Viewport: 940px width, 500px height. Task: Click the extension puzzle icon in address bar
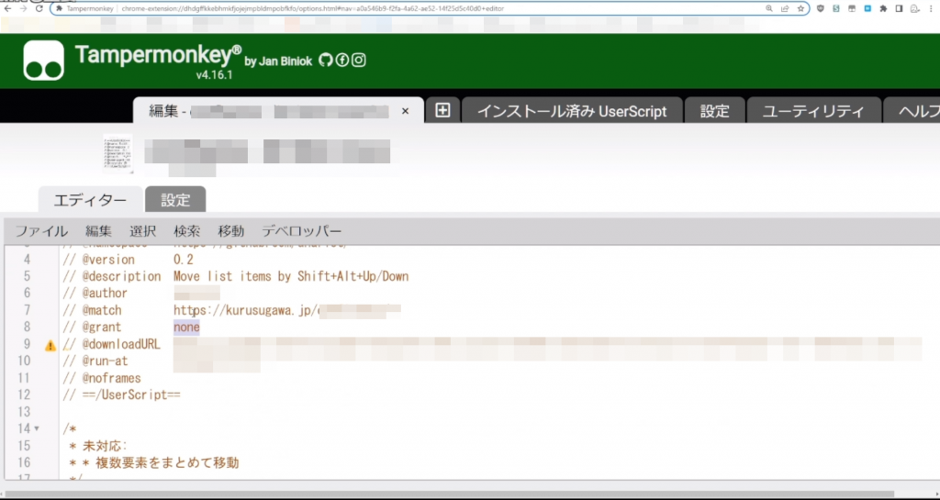60,9
